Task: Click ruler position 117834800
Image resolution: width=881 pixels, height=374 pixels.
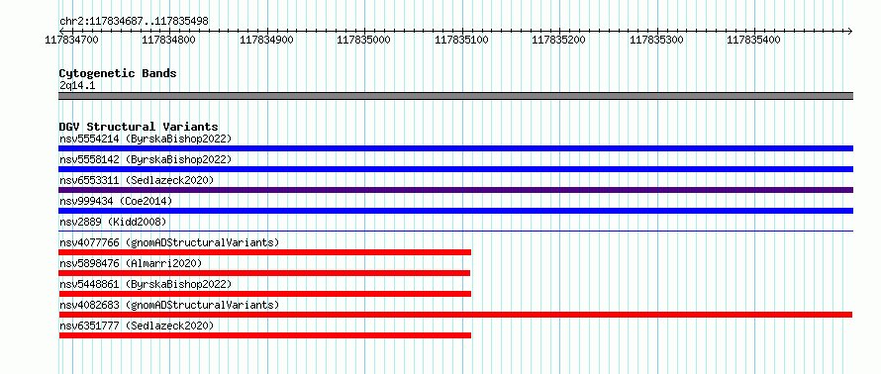Action: coord(169,41)
